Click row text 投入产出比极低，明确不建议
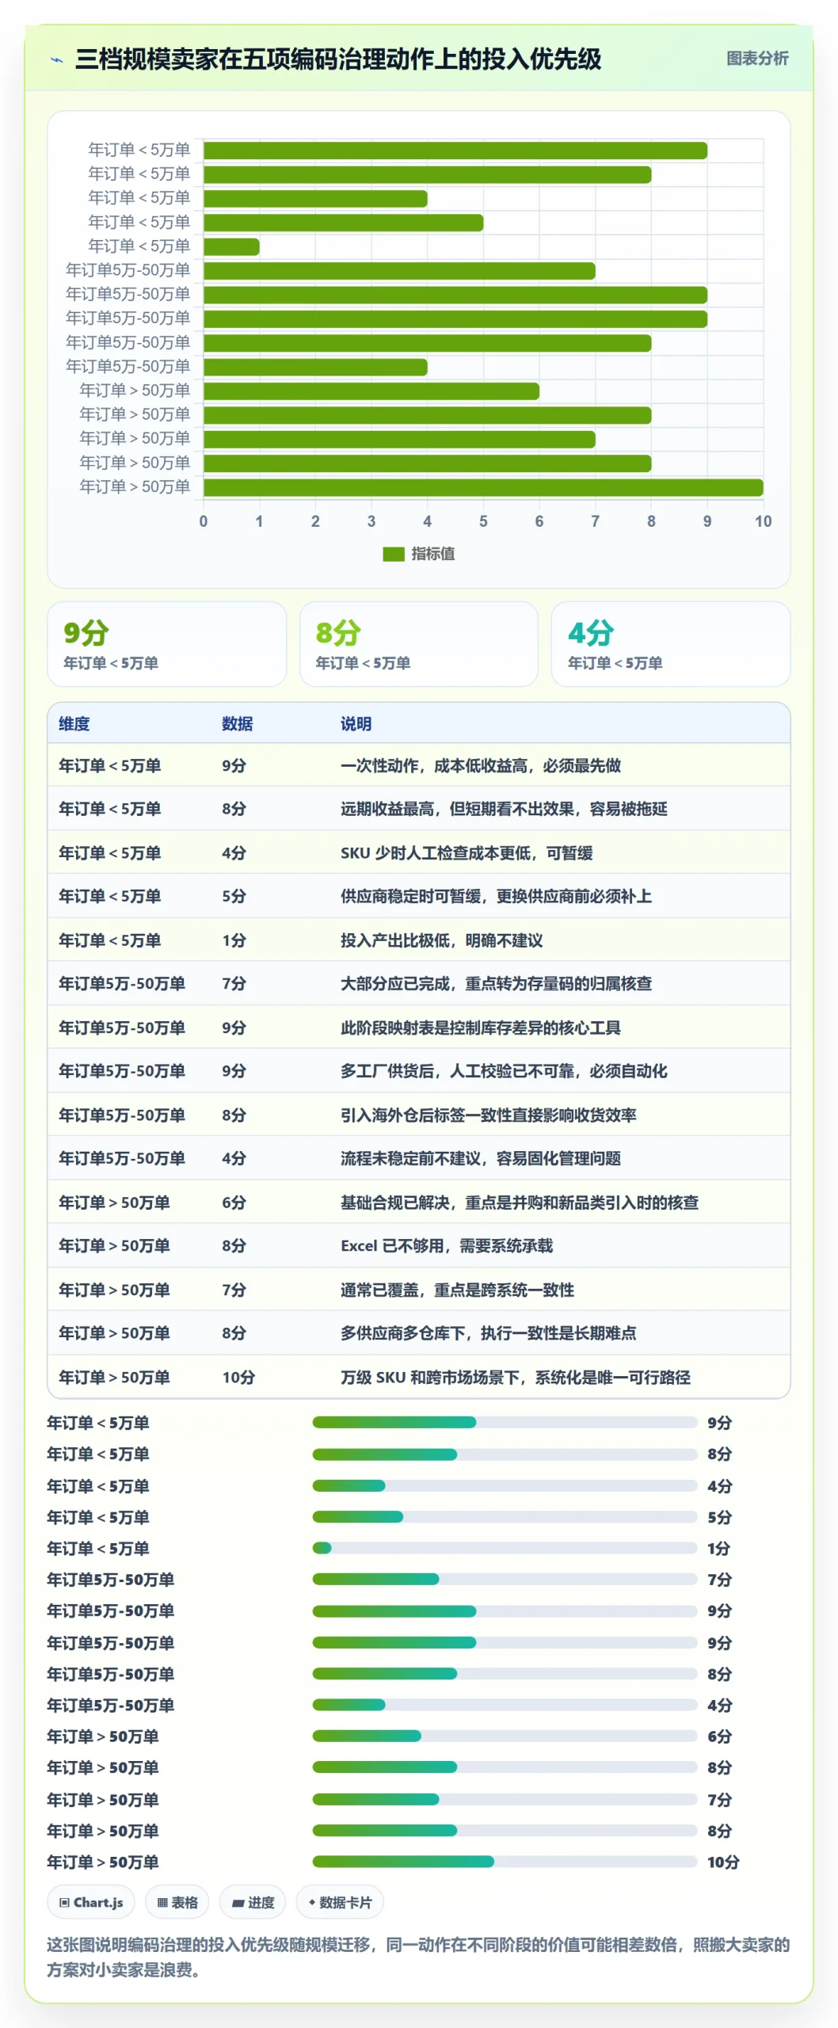838x2028 pixels. pos(442,940)
